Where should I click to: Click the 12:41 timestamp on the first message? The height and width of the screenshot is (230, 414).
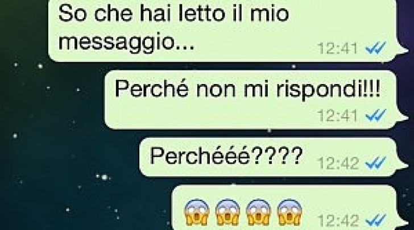pos(337,48)
